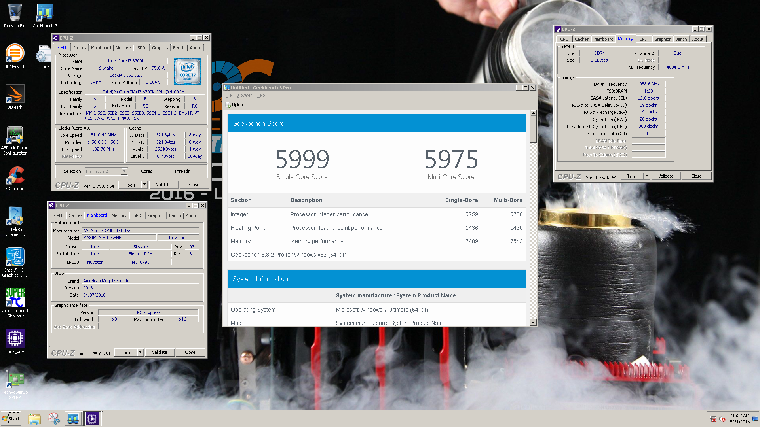
Task: Open the Recycle Bin desktop icon
Action: [15, 16]
